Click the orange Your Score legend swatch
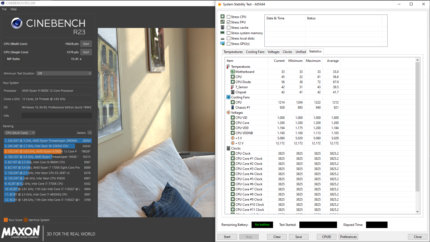Image resolution: width=430 pixels, height=242 pixels. tap(6, 220)
